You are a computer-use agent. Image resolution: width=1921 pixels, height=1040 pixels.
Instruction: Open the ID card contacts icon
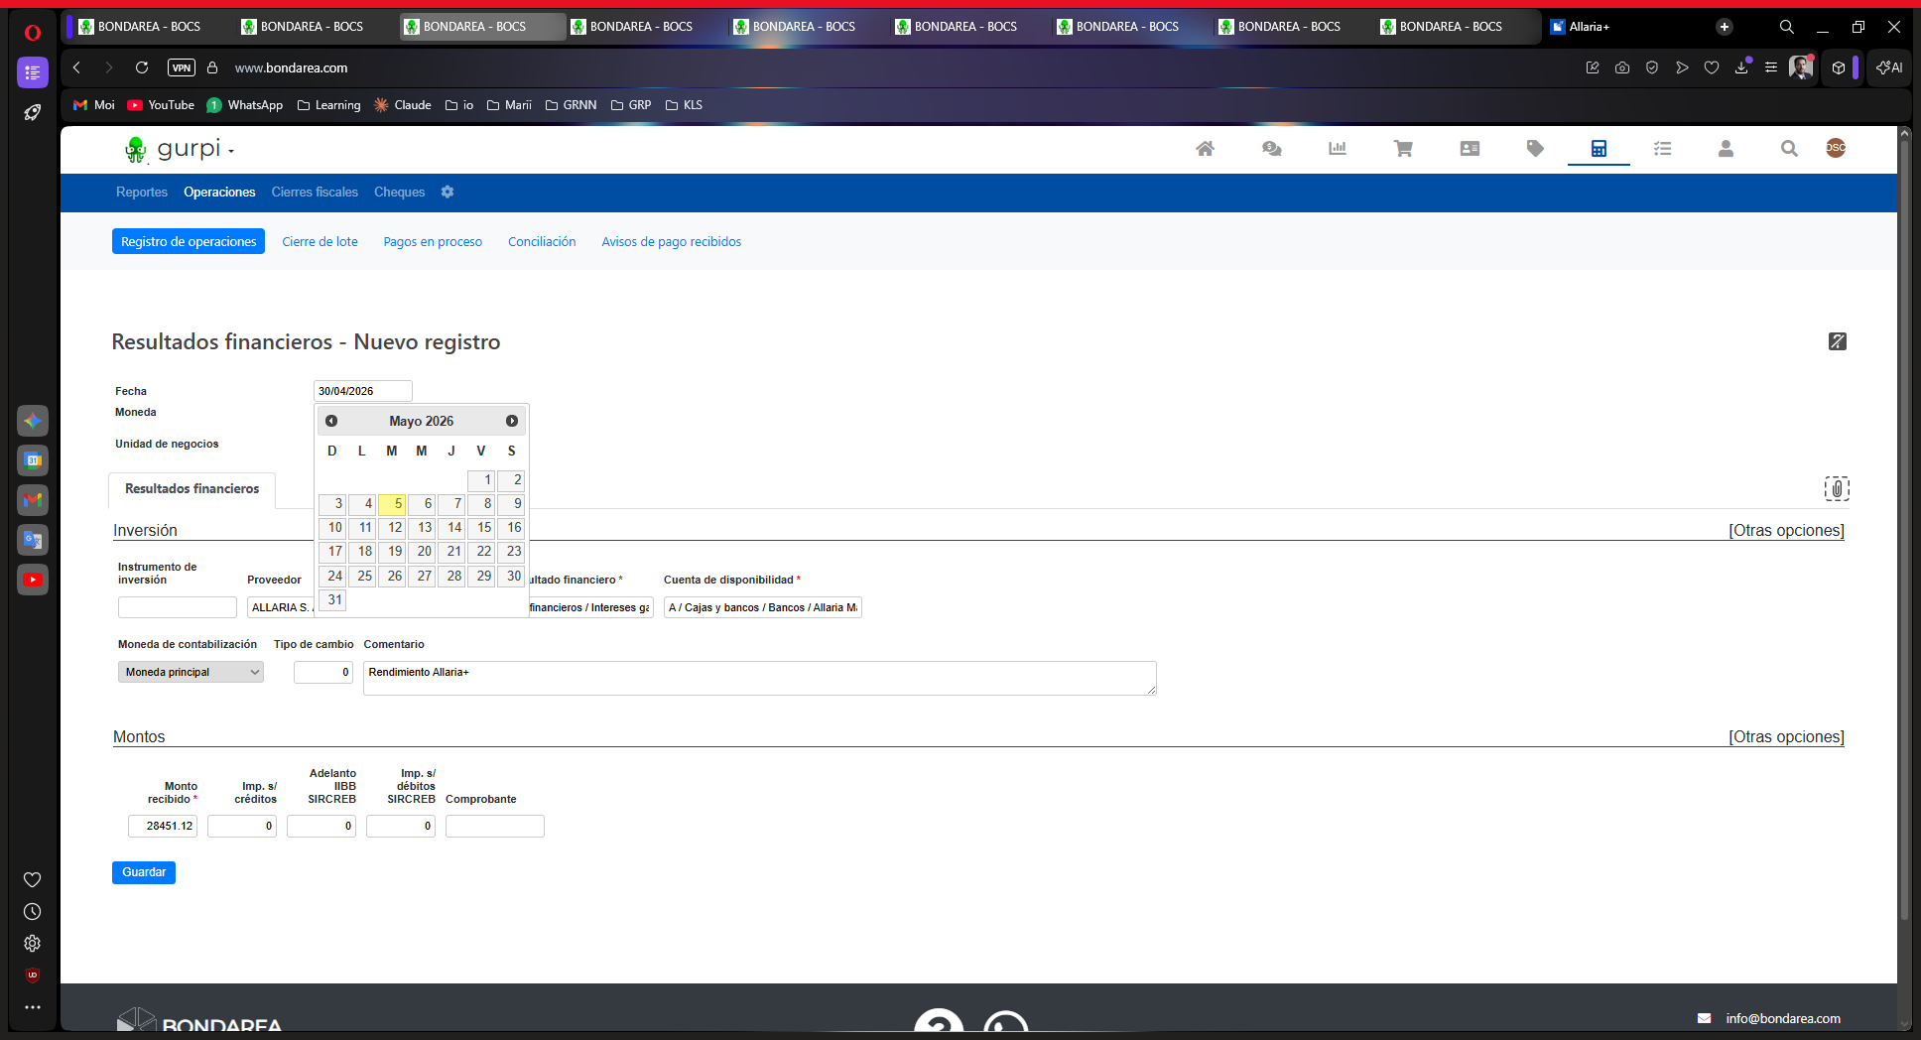tap(1470, 149)
